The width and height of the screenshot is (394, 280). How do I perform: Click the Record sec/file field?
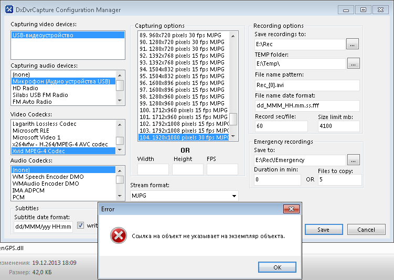pyautogui.click(x=283, y=126)
